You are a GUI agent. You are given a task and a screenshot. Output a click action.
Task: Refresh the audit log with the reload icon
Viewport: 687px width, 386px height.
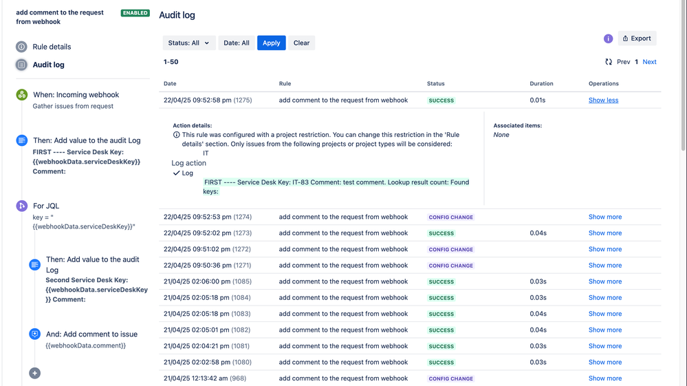pyautogui.click(x=609, y=62)
